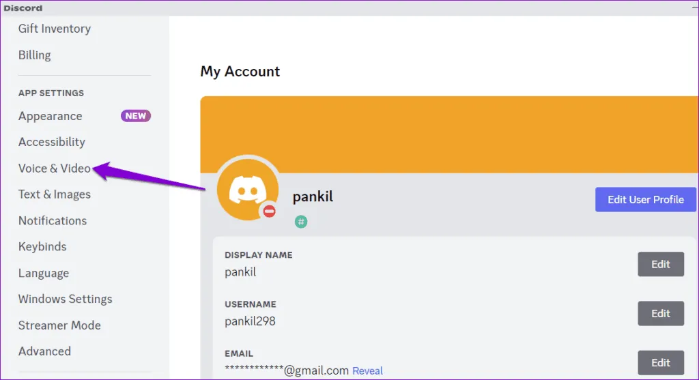The width and height of the screenshot is (699, 380).
Task: Click the Discord logo profile avatar
Action: tap(247, 189)
